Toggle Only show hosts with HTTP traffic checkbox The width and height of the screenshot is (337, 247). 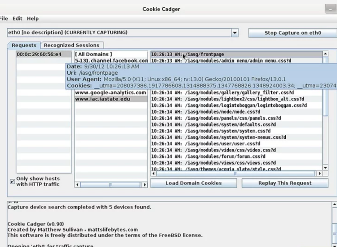12,182
